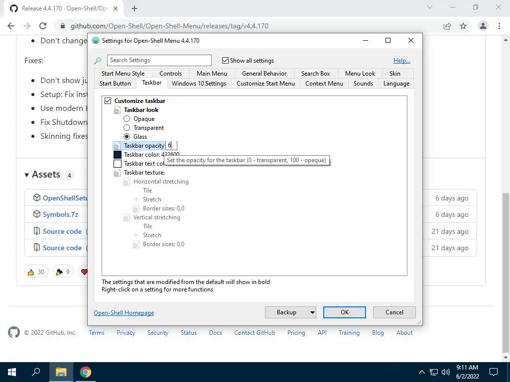This screenshot has height=382, width=510.
Task: Open Chrome's tab search chevron
Action: 430,7
